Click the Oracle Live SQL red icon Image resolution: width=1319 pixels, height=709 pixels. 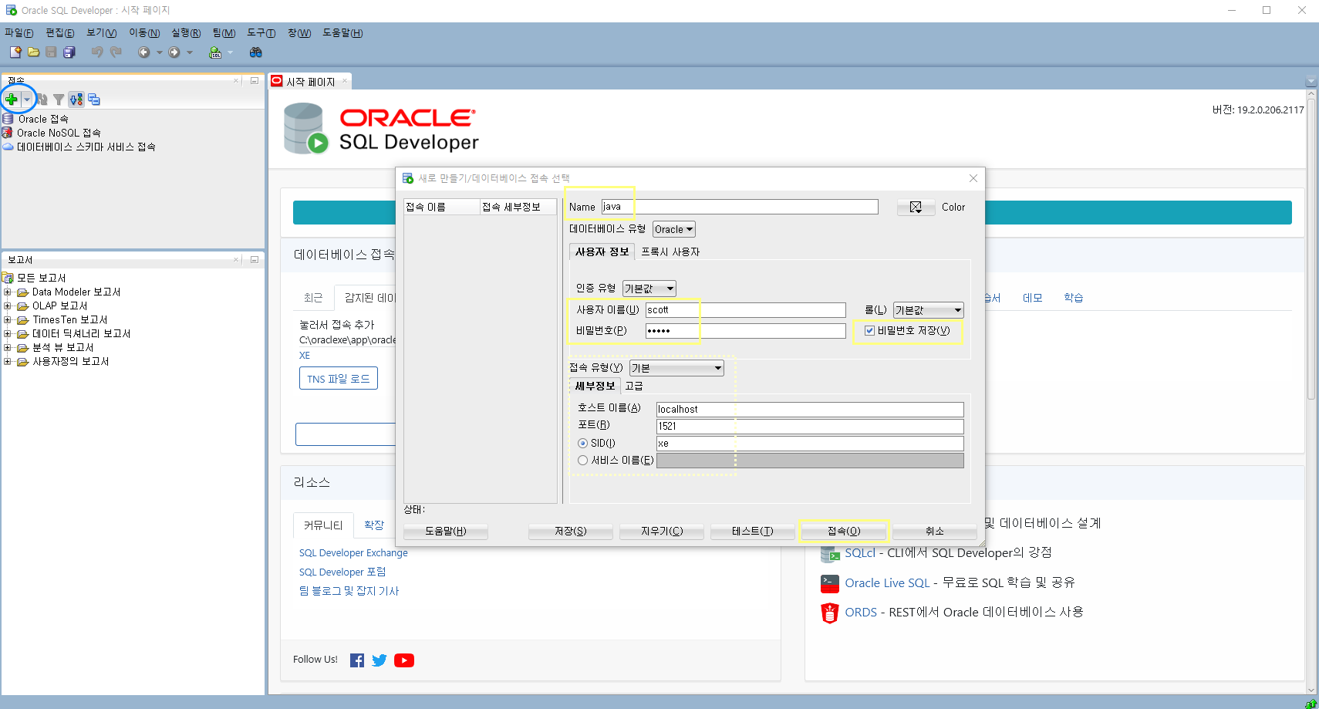(830, 583)
